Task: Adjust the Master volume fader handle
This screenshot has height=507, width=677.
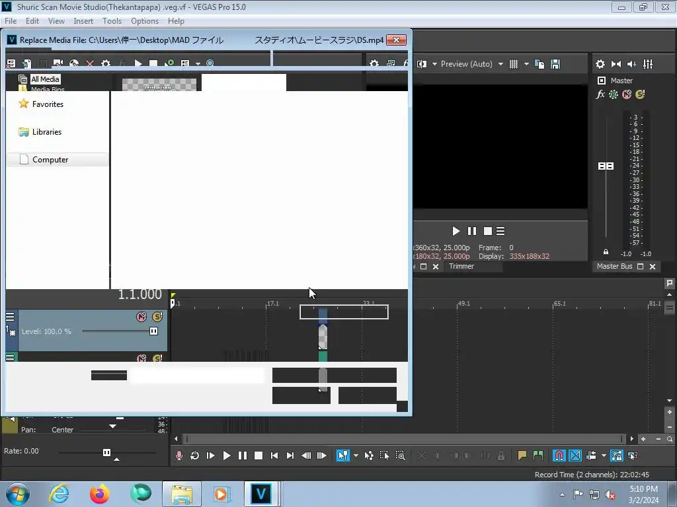Action: tap(606, 166)
